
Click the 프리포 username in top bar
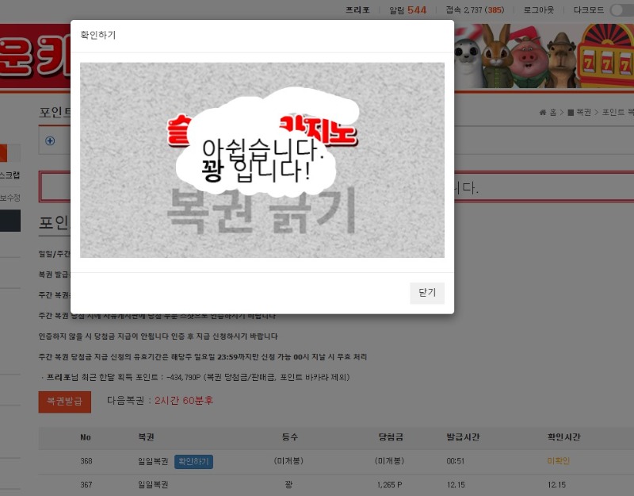tap(357, 10)
